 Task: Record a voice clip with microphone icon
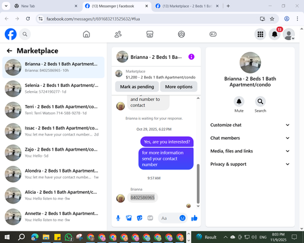click(118, 218)
